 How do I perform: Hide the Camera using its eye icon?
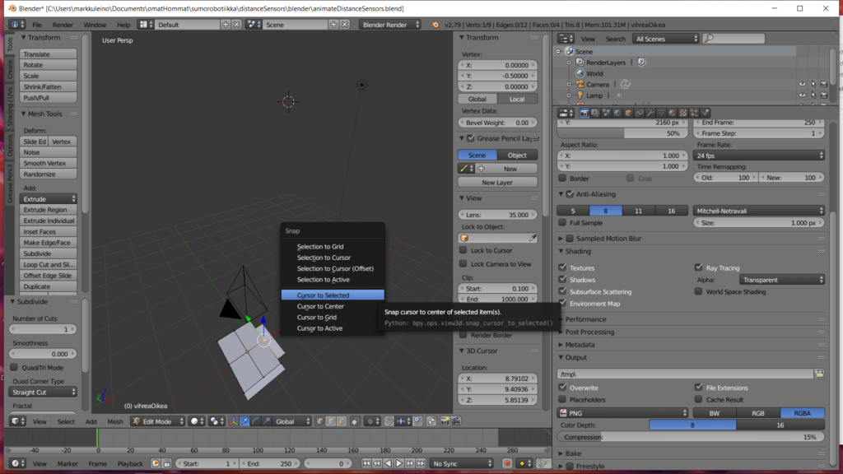point(802,85)
